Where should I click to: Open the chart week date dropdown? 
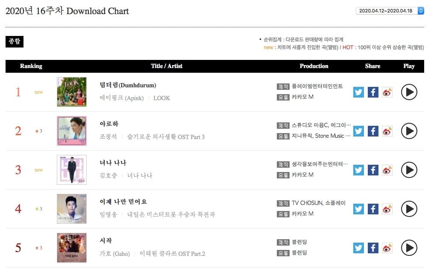(x=390, y=11)
